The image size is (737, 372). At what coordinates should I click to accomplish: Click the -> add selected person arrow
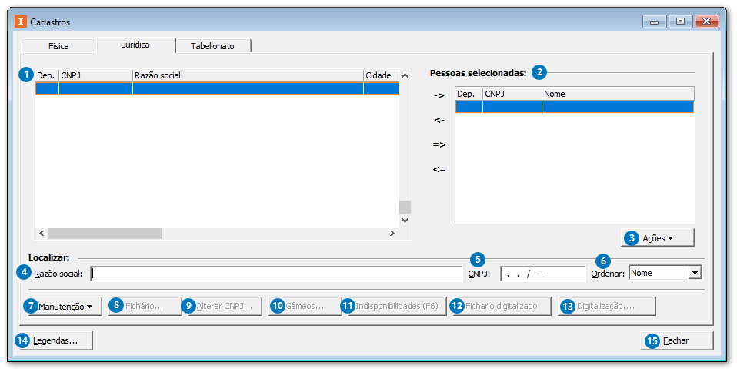click(x=439, y=95)
